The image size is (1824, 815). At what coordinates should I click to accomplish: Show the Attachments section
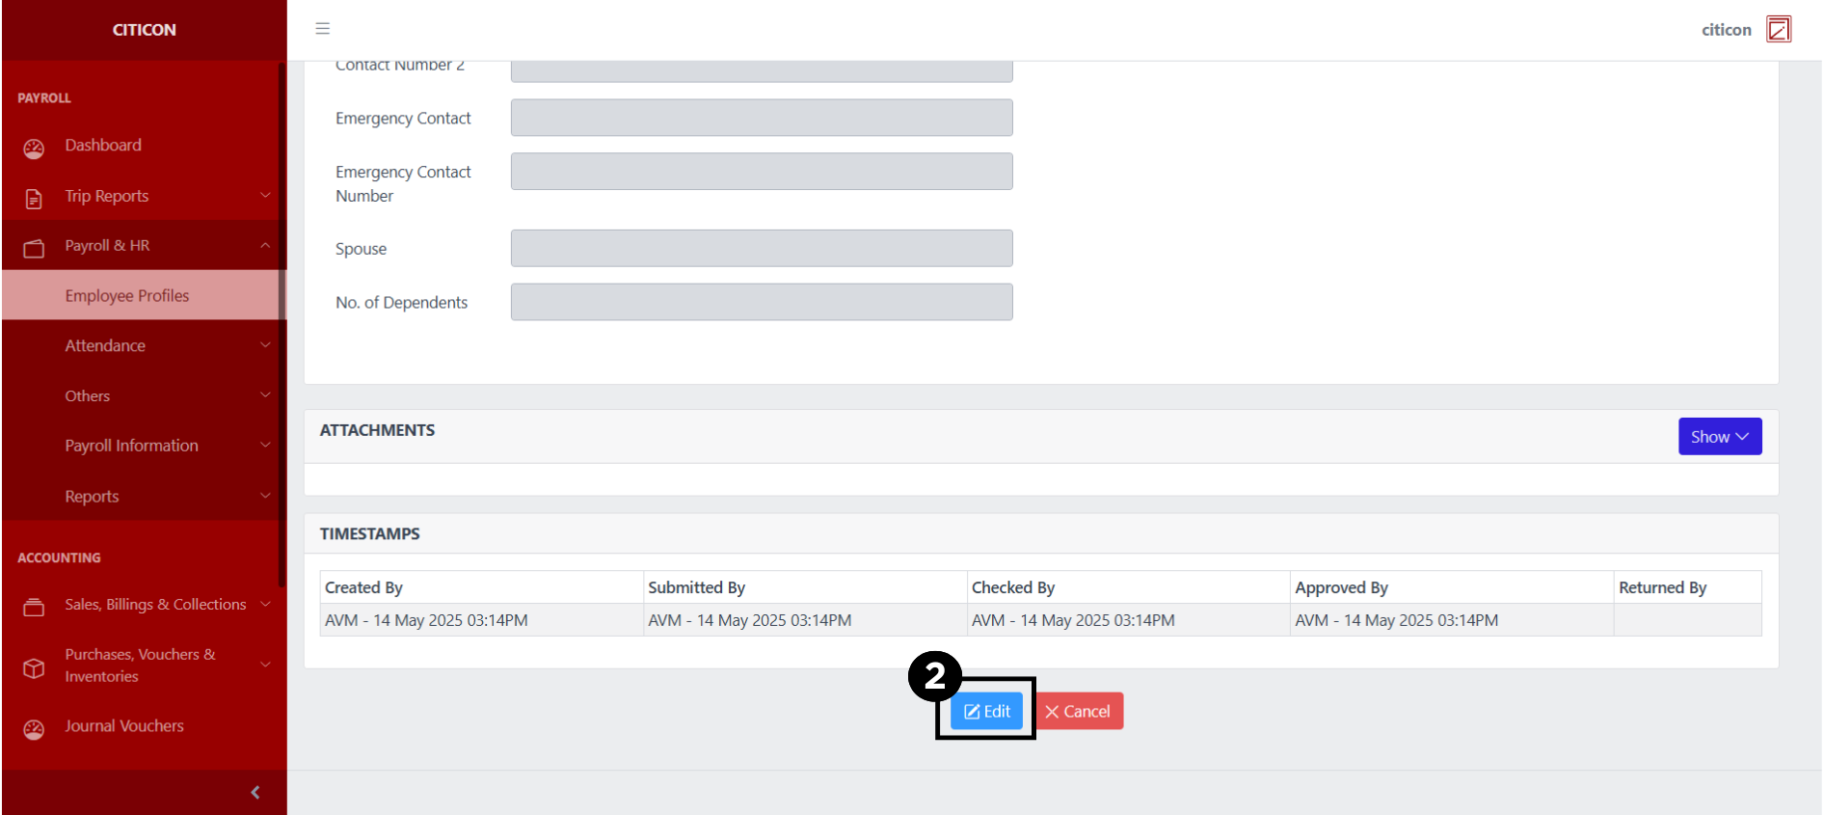[x=1719, y=437]
